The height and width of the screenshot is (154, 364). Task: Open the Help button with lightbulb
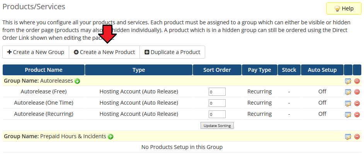(344, 8)
